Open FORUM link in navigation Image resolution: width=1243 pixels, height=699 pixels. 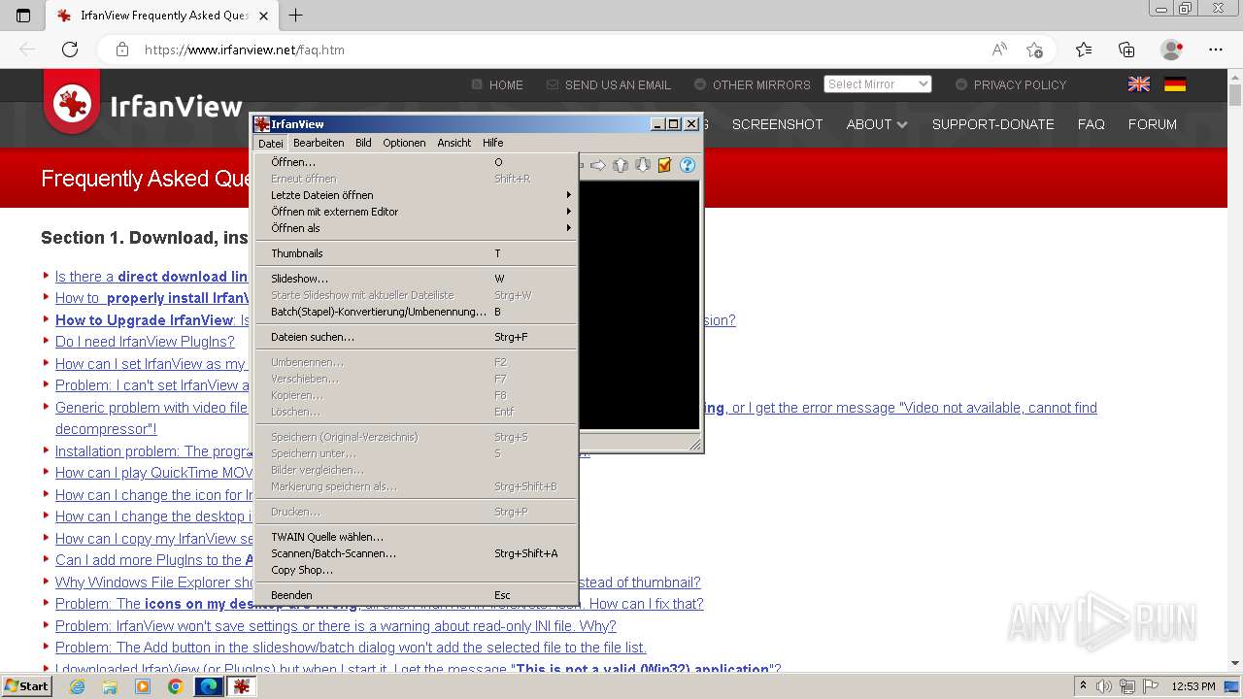tap(1152, 124)
